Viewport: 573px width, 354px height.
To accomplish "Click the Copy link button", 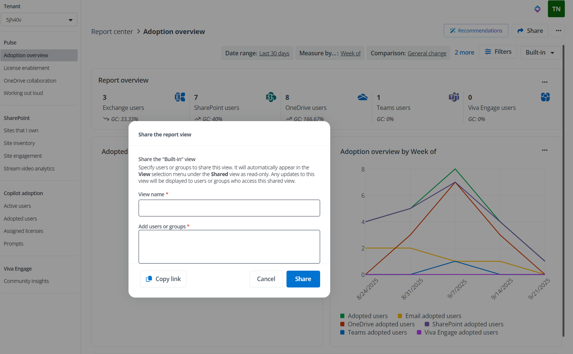I will [163, 279].
